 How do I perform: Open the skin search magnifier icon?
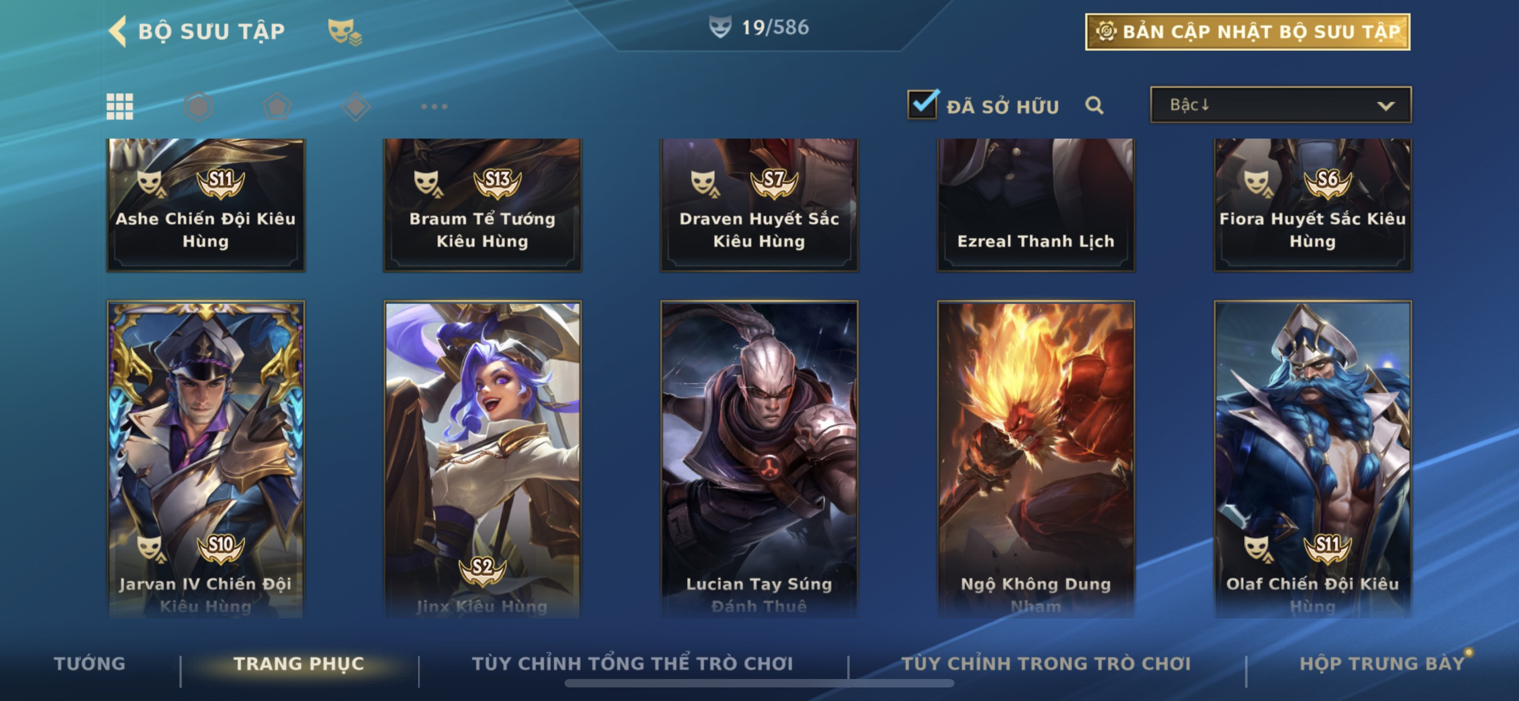tap(1095, 106)
